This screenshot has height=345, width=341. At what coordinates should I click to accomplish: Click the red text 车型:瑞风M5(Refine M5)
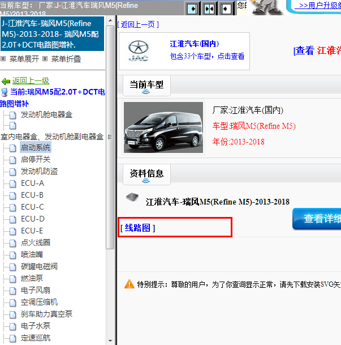[x=254, y=126]
